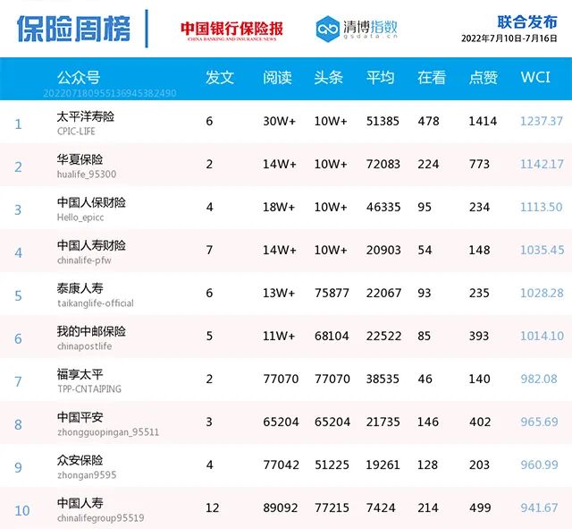
Task: Select the hualife_95300 account ID
Action: pos(87,174)
